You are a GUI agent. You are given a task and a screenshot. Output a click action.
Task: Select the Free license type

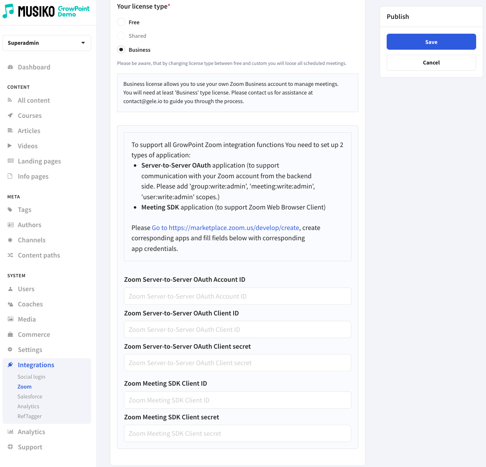(121, 22)
